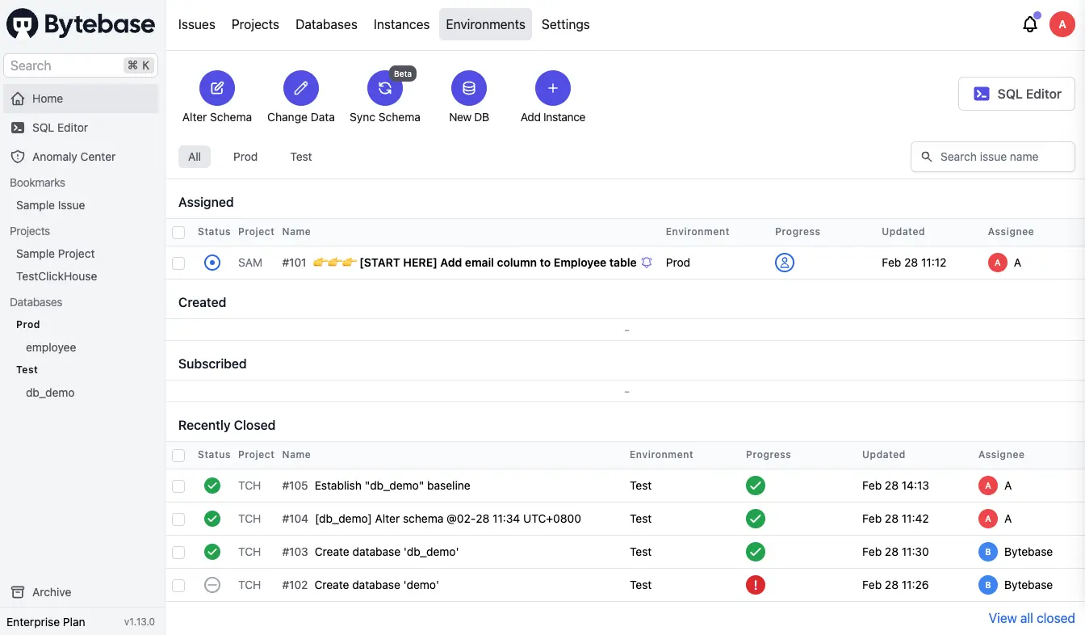The image size is (1085, 635).
Task: Tick the checkbox for issue #101
Action: [x=178, y=263]
